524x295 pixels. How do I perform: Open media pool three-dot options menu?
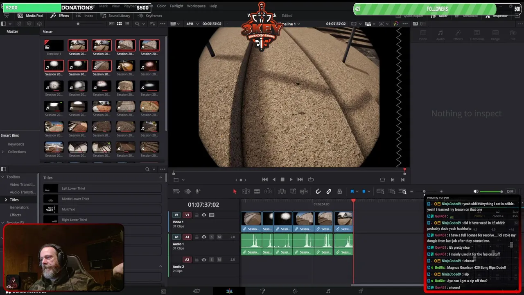point(163,24)
